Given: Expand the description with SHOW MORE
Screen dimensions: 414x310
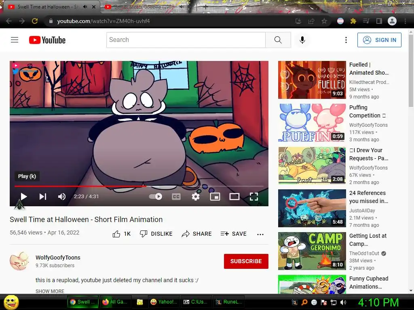Looking at the screenshot, I should tap(50, 291).
